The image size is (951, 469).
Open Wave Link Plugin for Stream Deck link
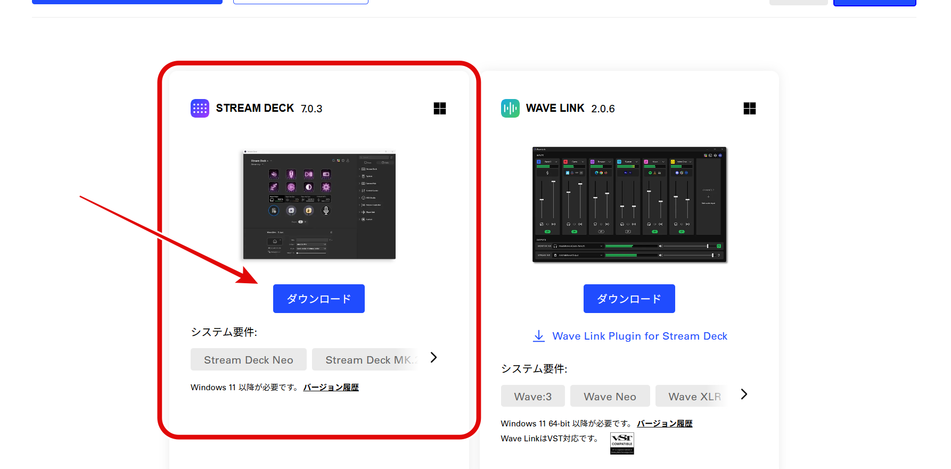click(x=640, y=336)
